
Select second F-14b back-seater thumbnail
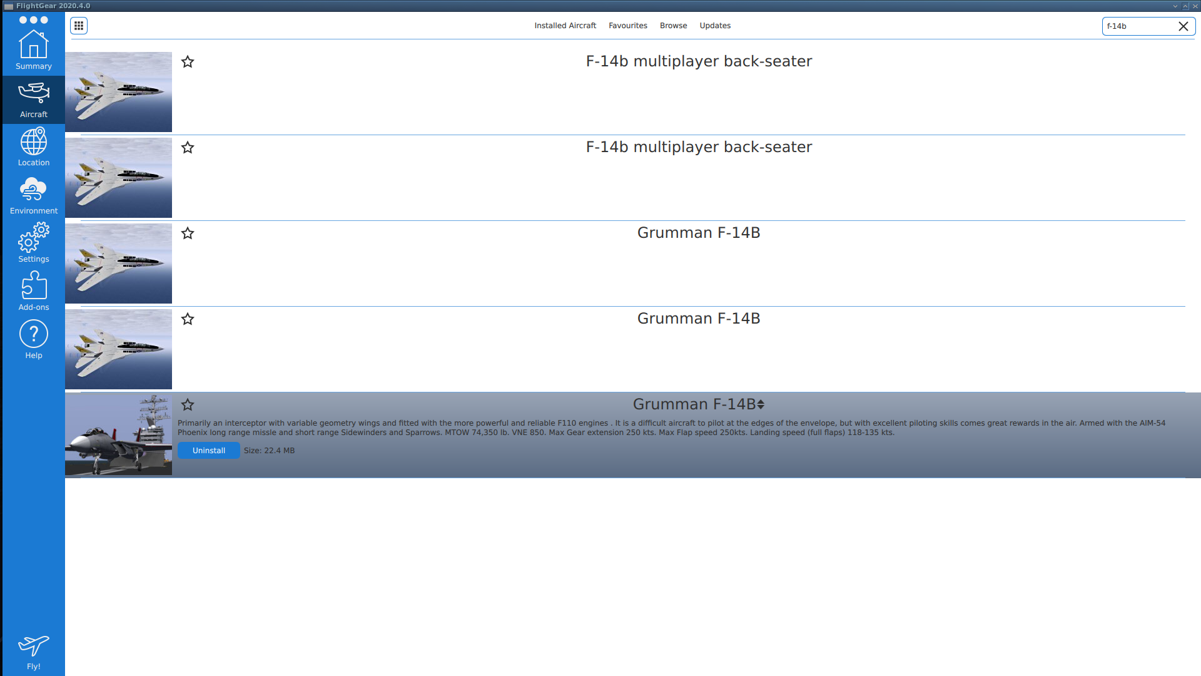tap(119, 178)
